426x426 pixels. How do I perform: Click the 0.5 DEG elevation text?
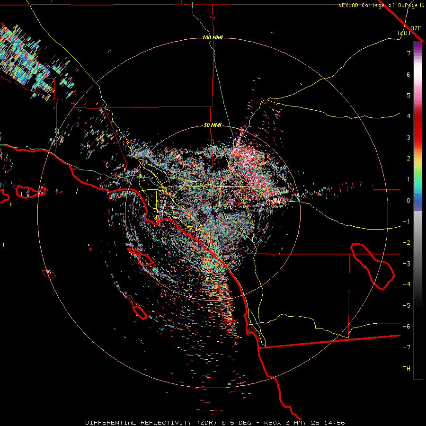(x=236, y=423)
